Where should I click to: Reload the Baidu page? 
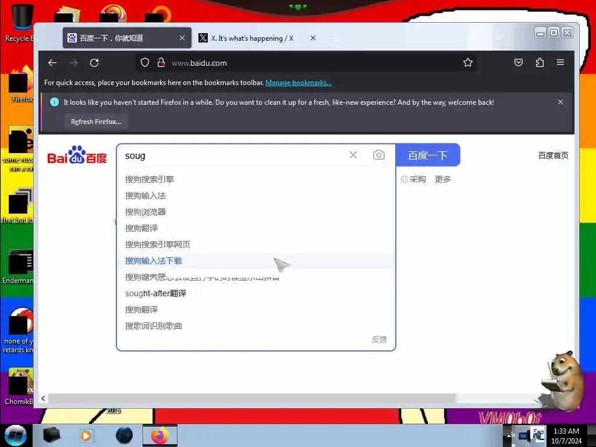[x=94, y=63]
